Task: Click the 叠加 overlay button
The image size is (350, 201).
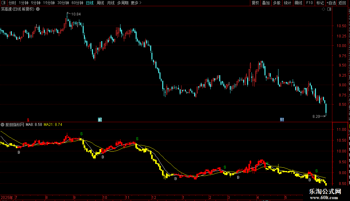Action: point(266,3)
